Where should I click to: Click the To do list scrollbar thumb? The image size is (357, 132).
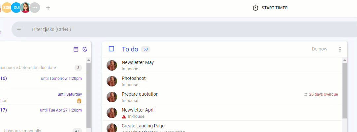tap(344, 90)
